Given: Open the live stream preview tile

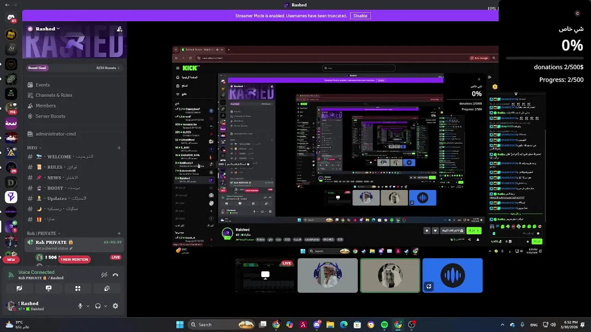Looking at the screenshot, I should click(x=265, y=275).
